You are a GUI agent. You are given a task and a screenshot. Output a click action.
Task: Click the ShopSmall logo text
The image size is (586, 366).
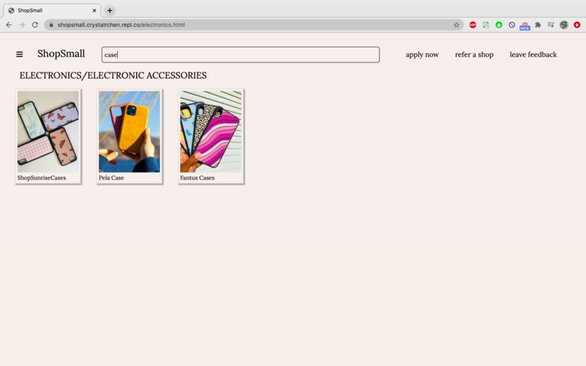point(61,54)
